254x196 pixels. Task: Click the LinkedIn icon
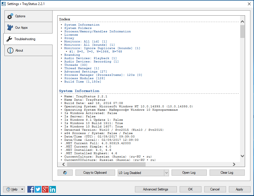tap(53, 189)
